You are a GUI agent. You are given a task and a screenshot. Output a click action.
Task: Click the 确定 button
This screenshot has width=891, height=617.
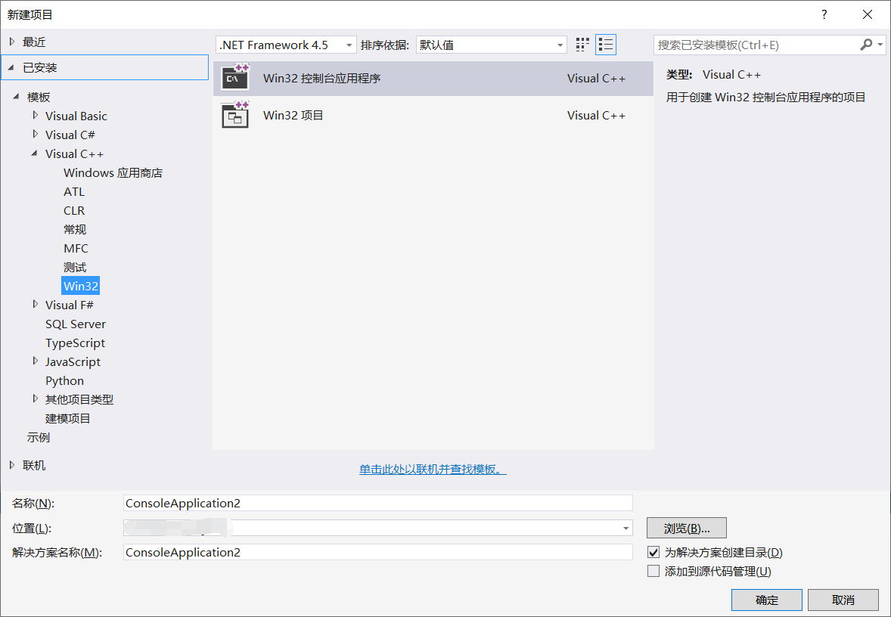coord(766,600)
